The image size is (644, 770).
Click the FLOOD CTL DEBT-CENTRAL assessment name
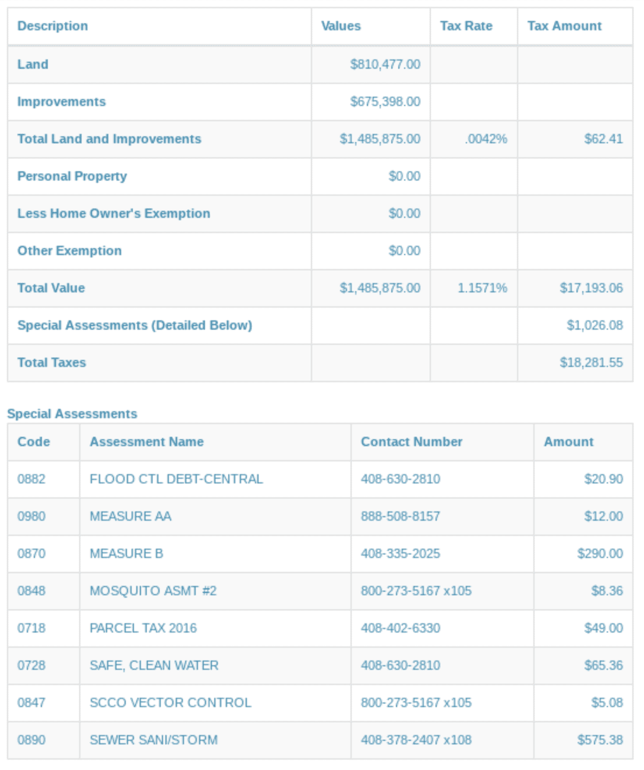pos(176,479)
